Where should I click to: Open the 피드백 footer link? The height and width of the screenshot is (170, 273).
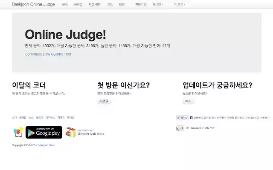(61, 118)
